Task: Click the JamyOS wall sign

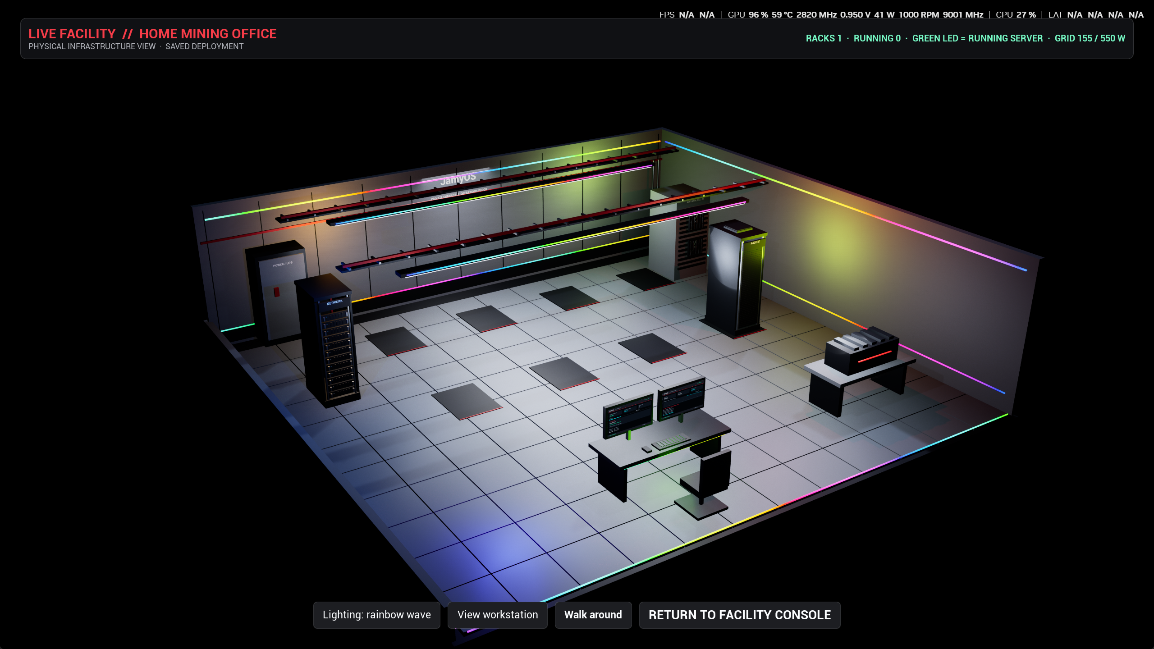Action: pyautogui.click(x=458, y=178)
